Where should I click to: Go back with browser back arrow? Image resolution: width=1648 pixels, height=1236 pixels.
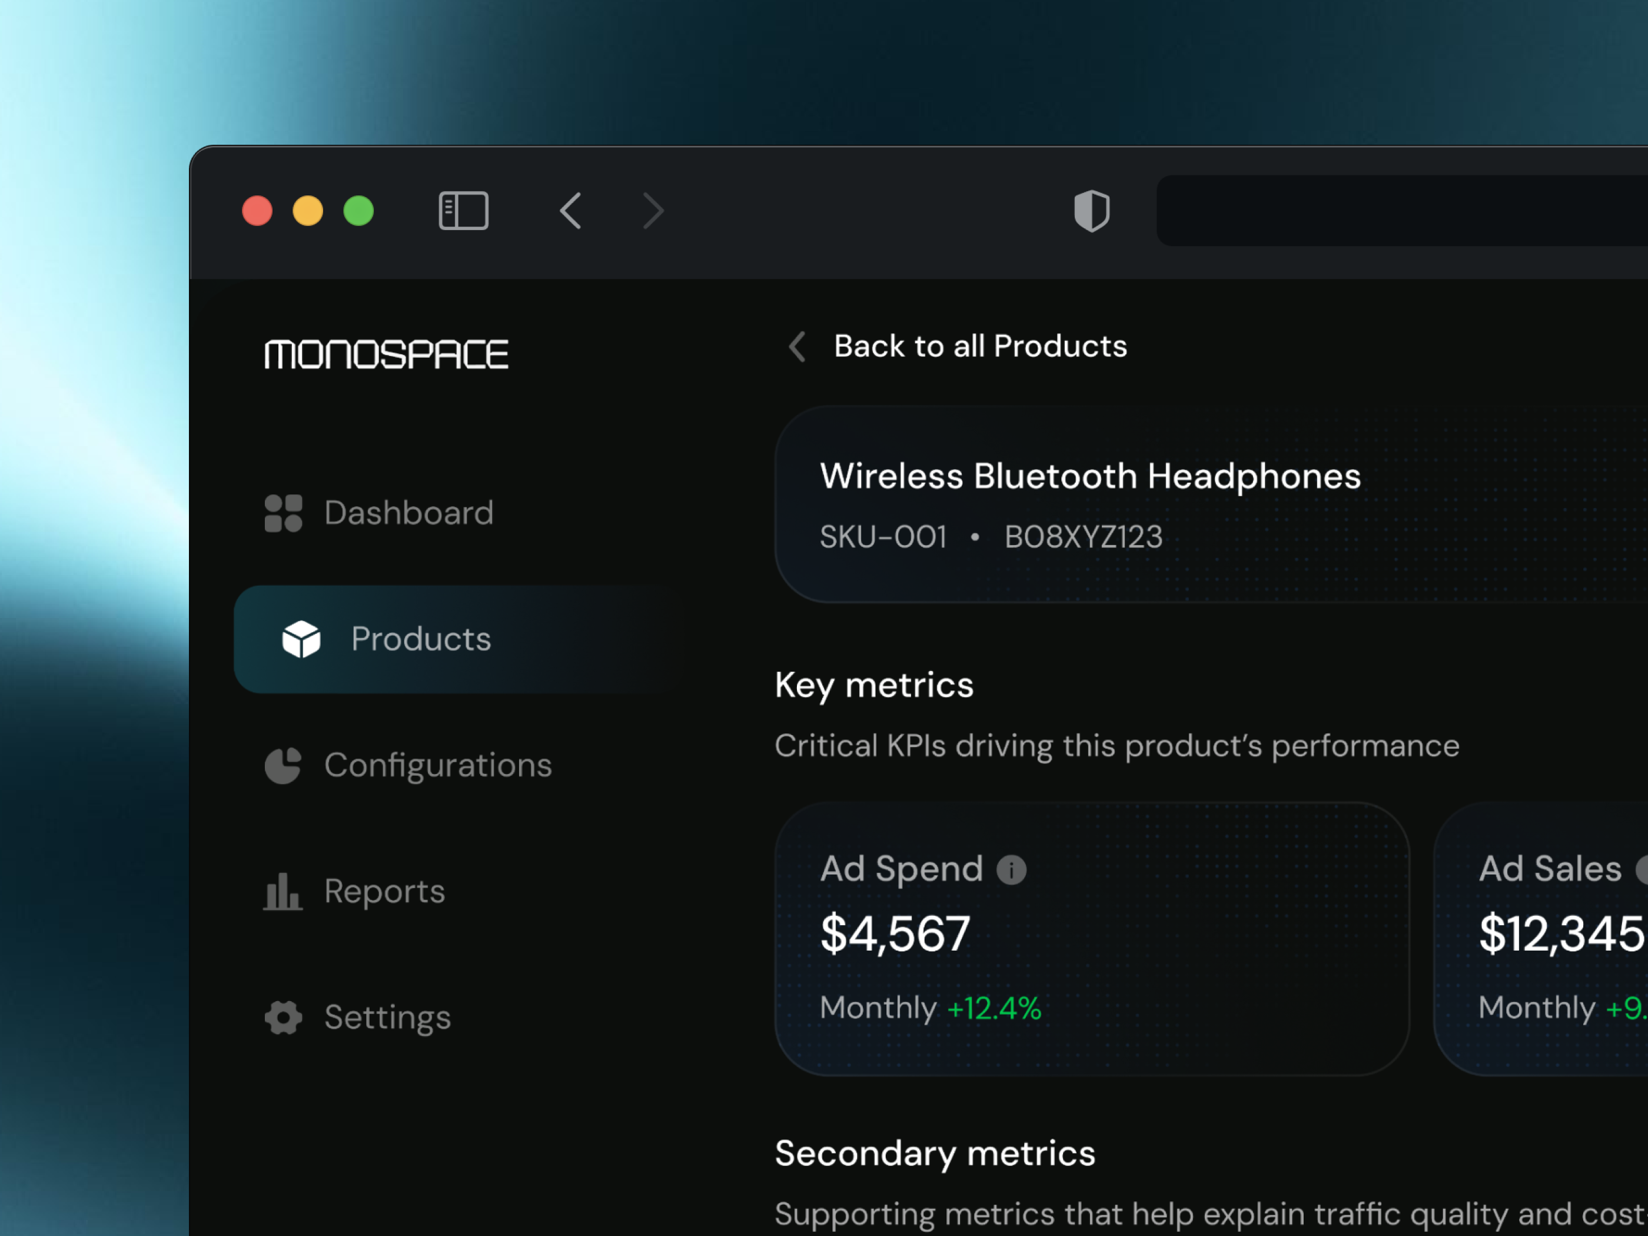[571, 211]
